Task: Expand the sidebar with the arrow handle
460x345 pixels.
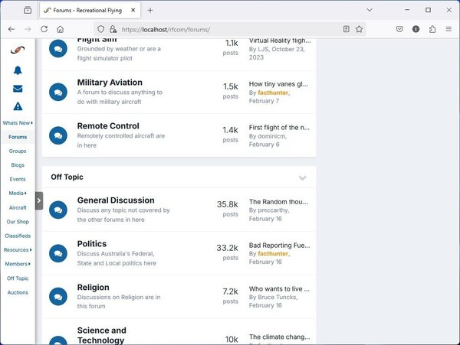Action: coord(39,200)
